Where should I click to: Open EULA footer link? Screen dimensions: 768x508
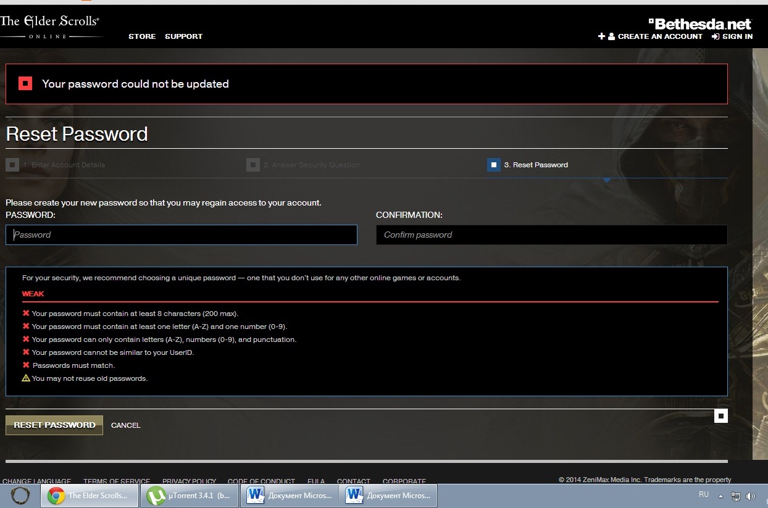316,481
